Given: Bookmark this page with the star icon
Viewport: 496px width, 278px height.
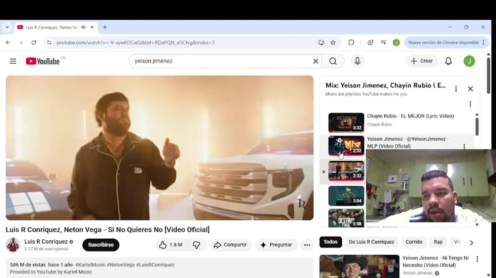Looking at the screenshot, I should [333, 42].
